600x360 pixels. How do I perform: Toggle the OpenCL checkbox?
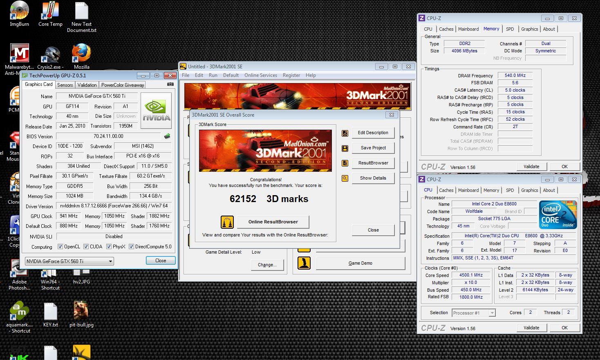click(60, 247)
